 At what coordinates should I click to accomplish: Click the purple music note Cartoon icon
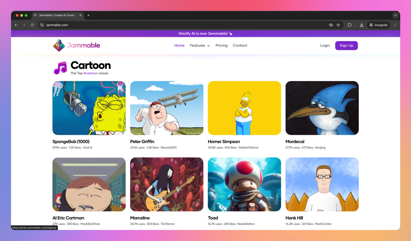tap(60, 68)
